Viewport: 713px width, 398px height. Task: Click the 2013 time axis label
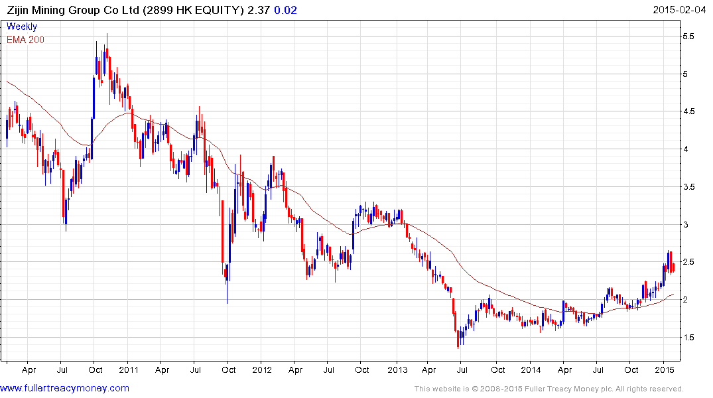click(397, 369)
